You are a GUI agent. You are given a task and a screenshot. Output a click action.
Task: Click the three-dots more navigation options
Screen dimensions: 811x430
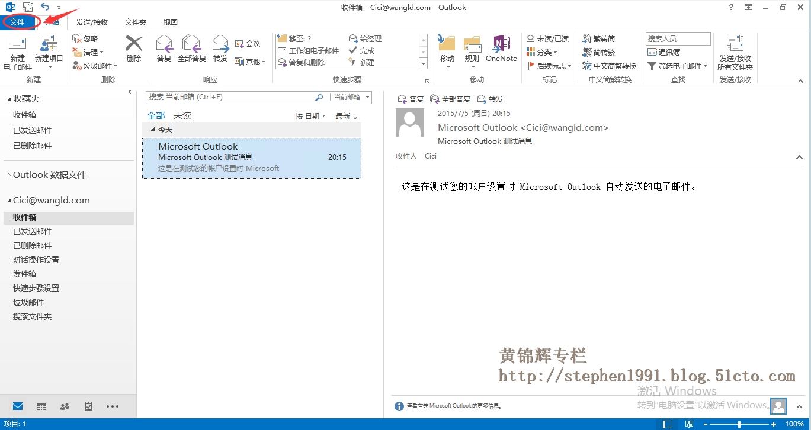click(113, 406)
